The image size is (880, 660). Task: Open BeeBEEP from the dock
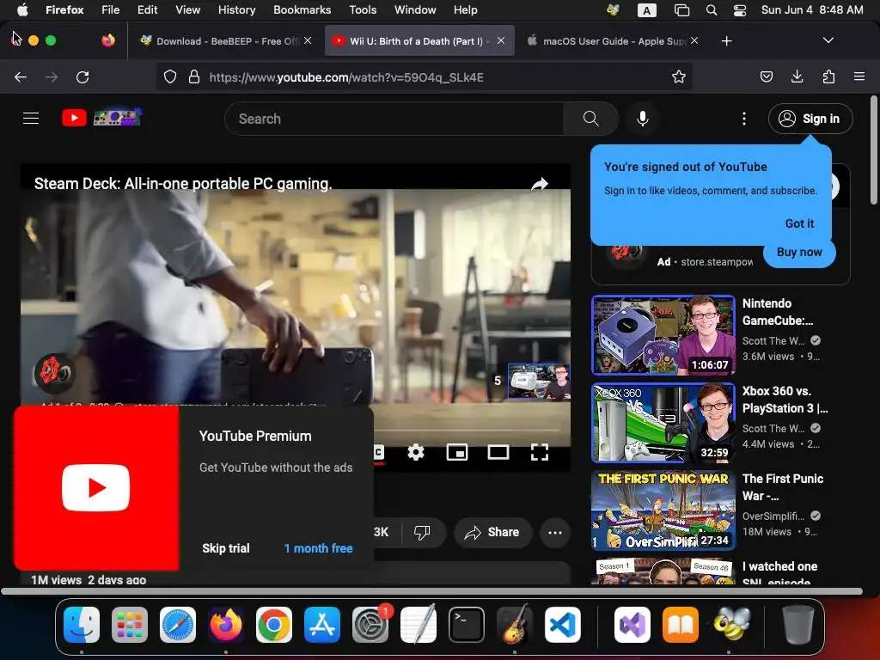tap(731, 625)
